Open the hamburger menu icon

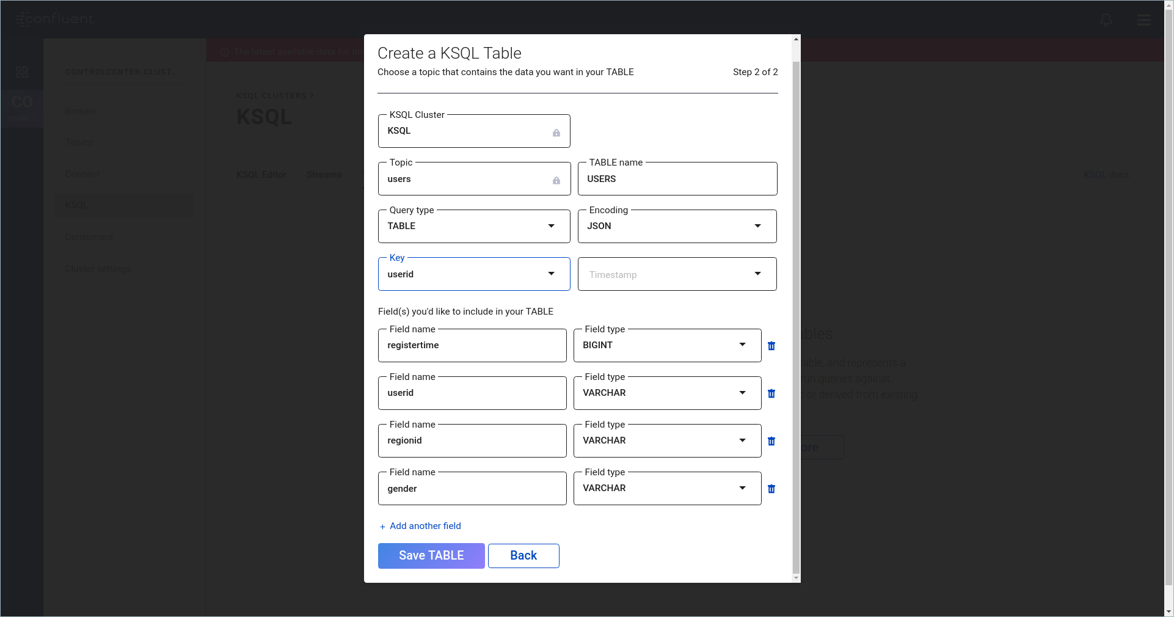pyautogui.click(x=1143, y=20)
